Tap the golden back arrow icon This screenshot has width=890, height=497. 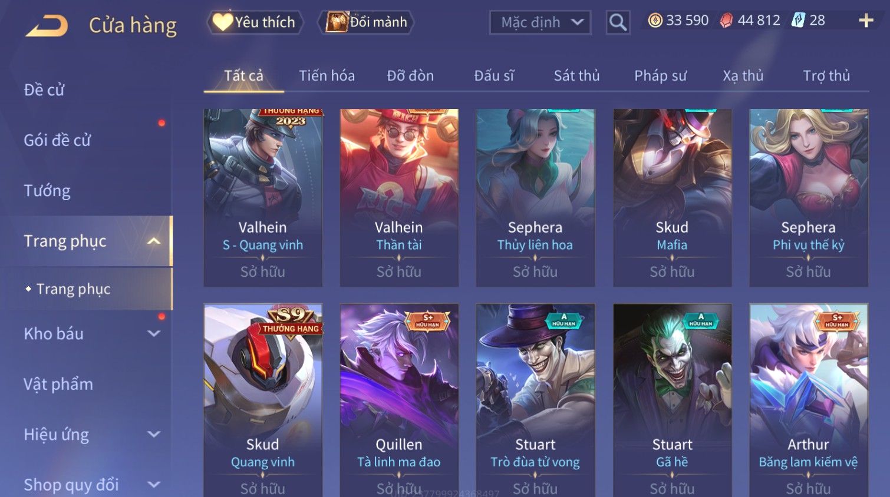(47, 25)
